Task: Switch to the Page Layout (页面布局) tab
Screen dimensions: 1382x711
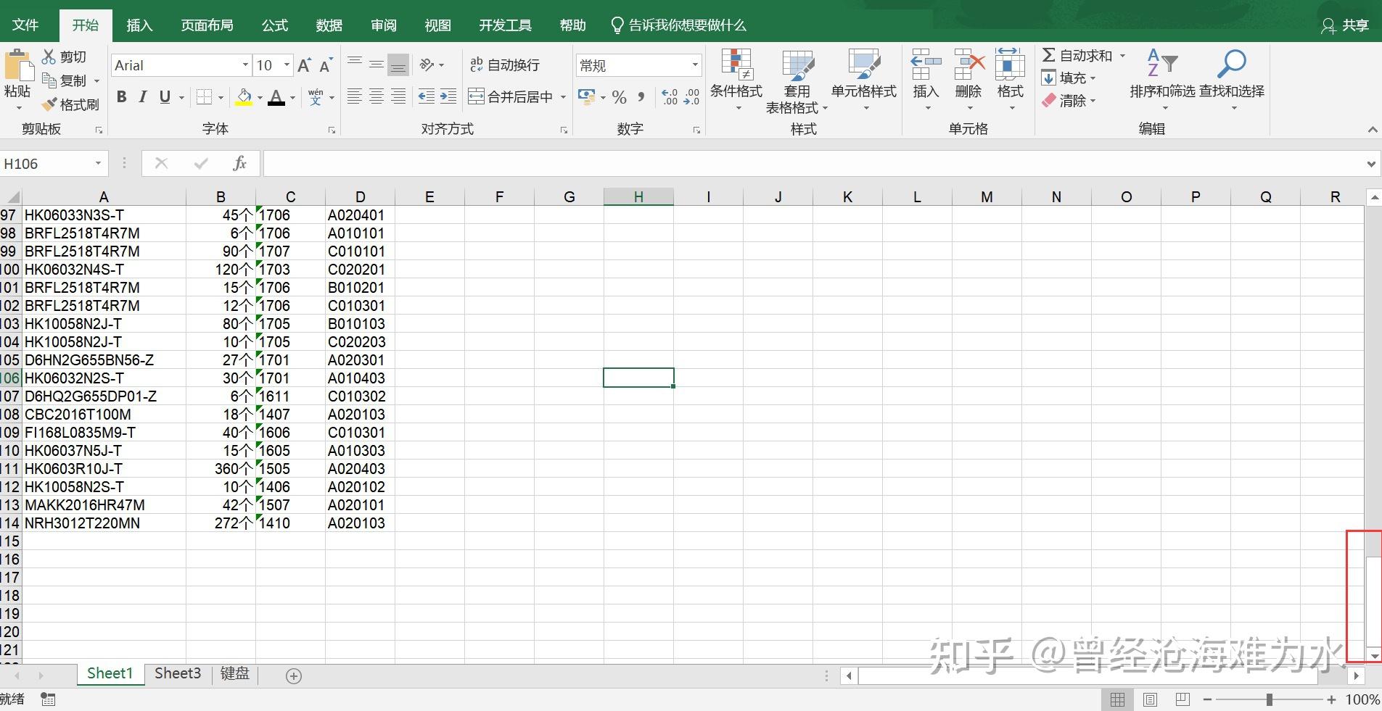Action: point(207,25)
